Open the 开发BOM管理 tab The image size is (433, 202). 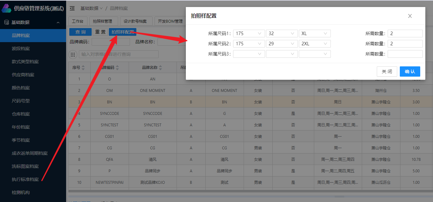[170, 21]
